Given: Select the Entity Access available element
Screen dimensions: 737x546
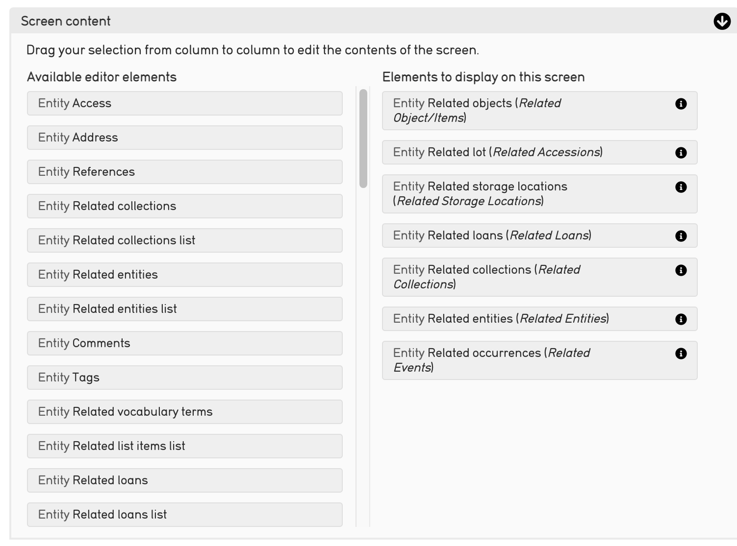Looking at the screenshot, I should click(x=184, y=103).
